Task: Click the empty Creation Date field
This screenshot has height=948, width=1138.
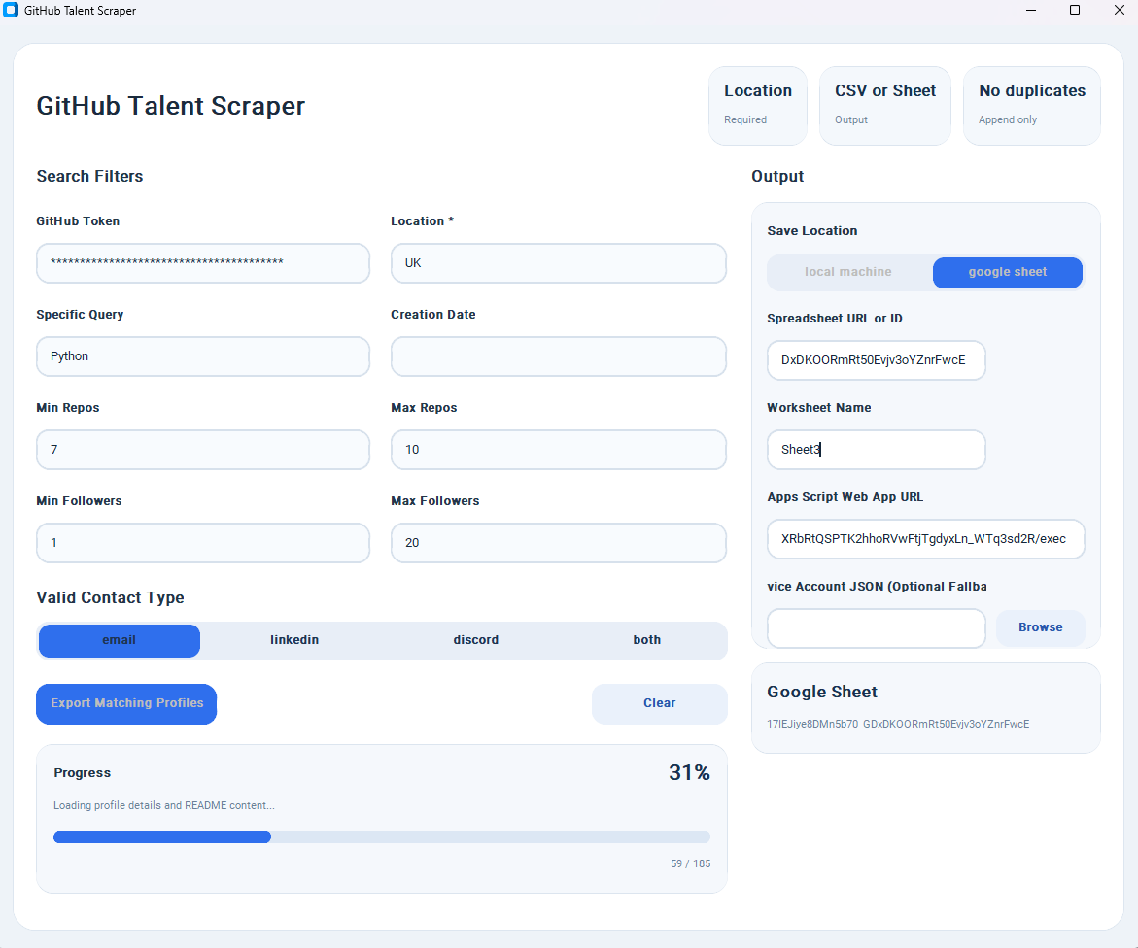Action: pos(558,356)
